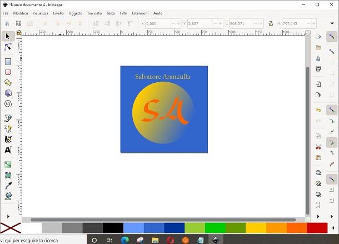Expand toolbox overflow arrow at bottom left
This screenshot has height=244, width=339.
point(8,216)
